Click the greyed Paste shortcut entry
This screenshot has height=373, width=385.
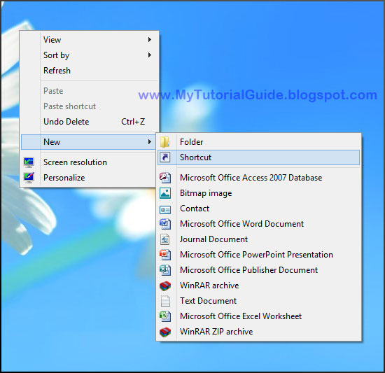point(89,106)
